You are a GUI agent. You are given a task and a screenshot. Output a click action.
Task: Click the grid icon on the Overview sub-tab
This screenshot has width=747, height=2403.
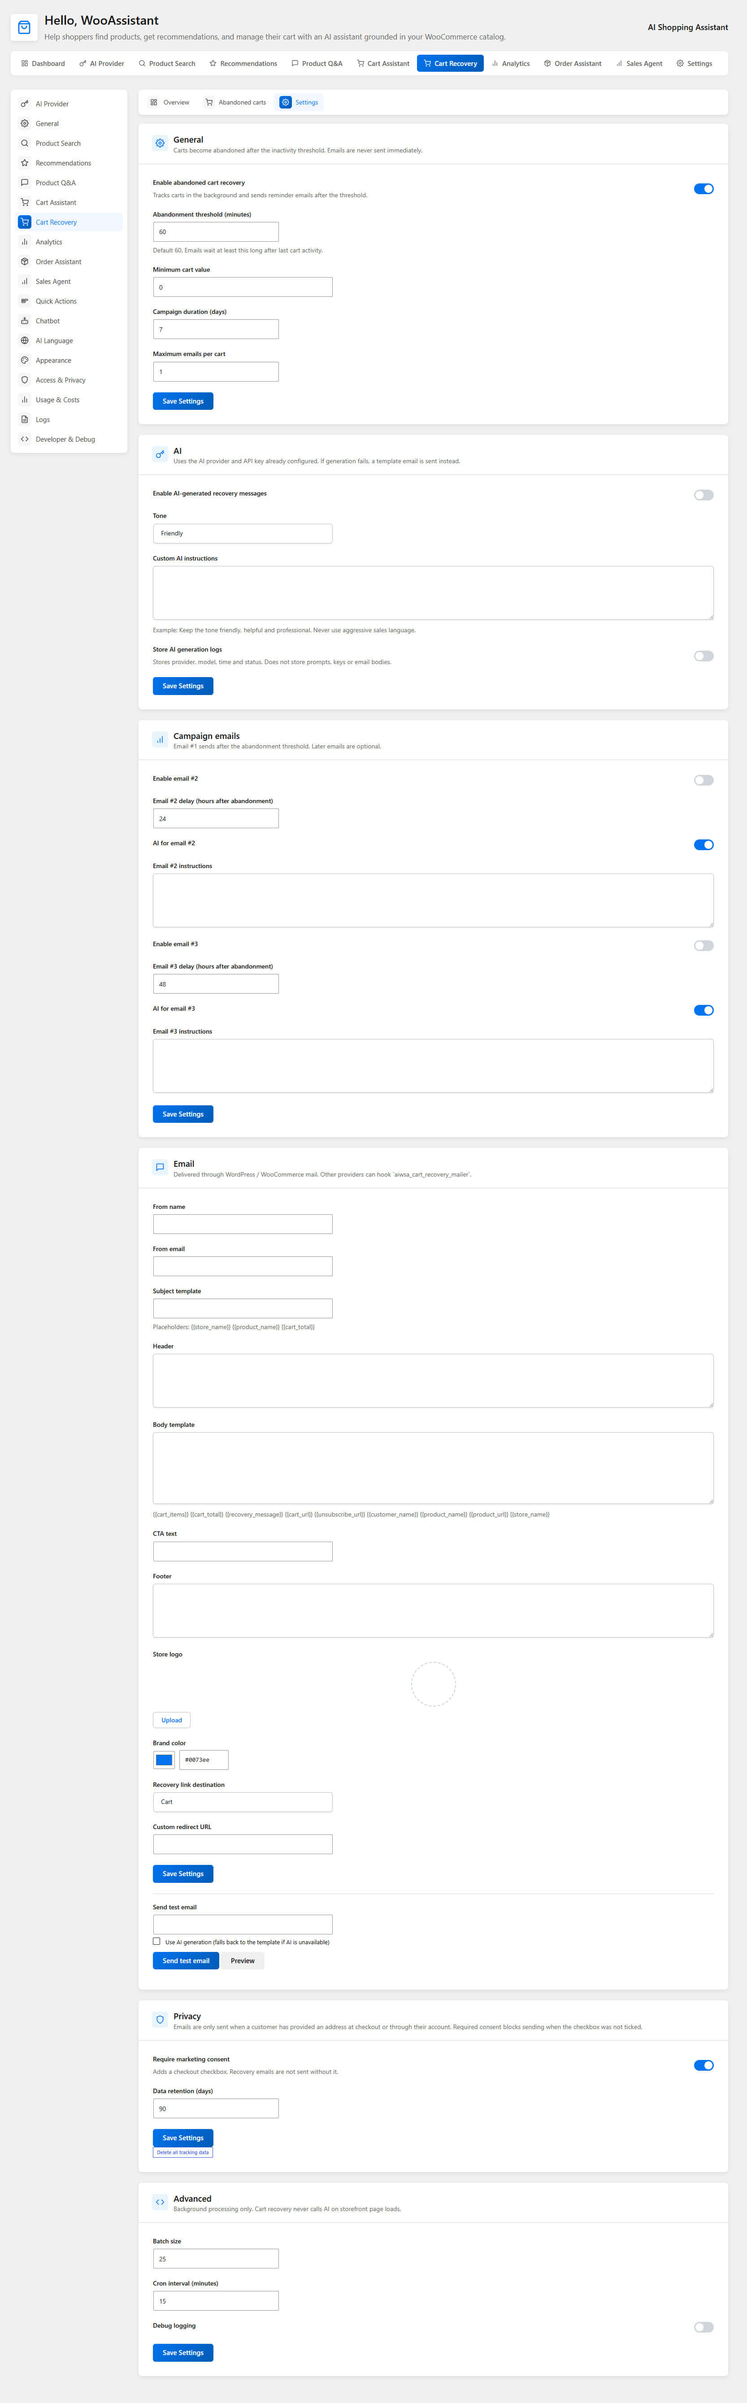click(154, 103)
